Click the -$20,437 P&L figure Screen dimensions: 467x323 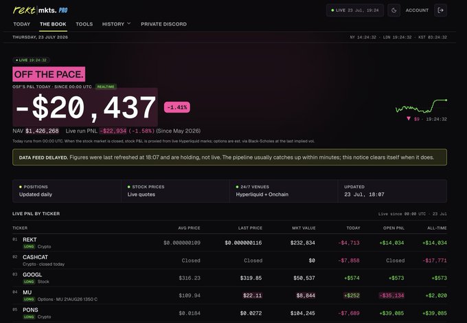(85, 107)
